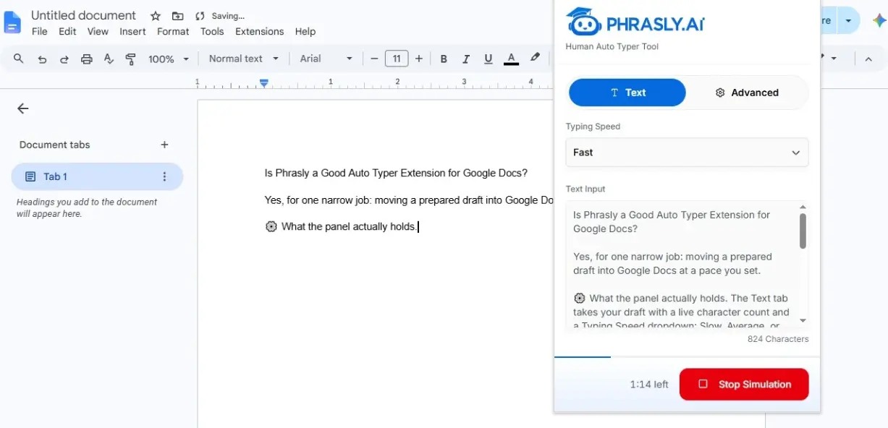This screenshot has width=888, height=428.
Task: Open the Share dropdown arrow
Action: [x=848, y=21]
